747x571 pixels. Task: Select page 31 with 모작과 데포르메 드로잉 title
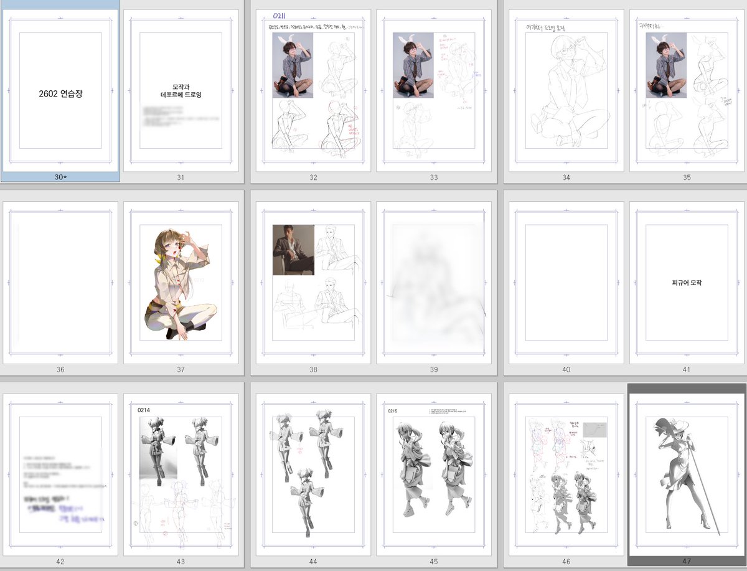click(x=181, y=90)
